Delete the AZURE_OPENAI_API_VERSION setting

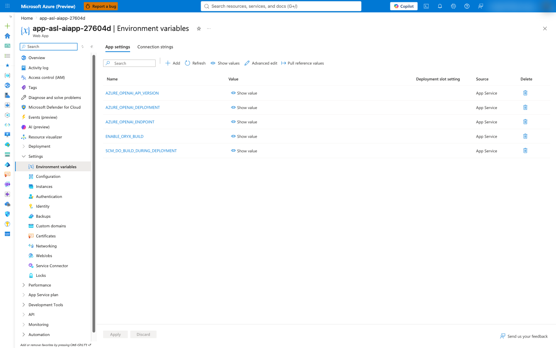coord(525,93)
